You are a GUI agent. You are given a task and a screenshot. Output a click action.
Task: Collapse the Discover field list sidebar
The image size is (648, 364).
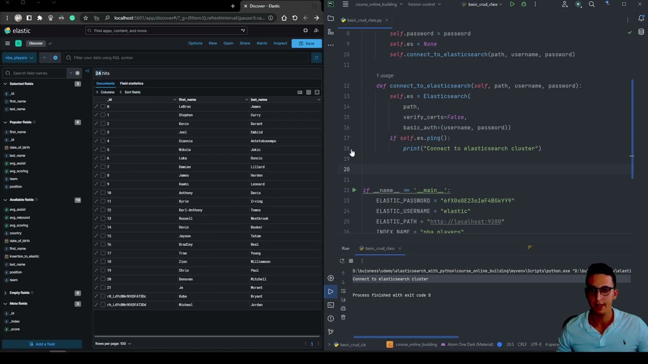[x=88, y=71]
